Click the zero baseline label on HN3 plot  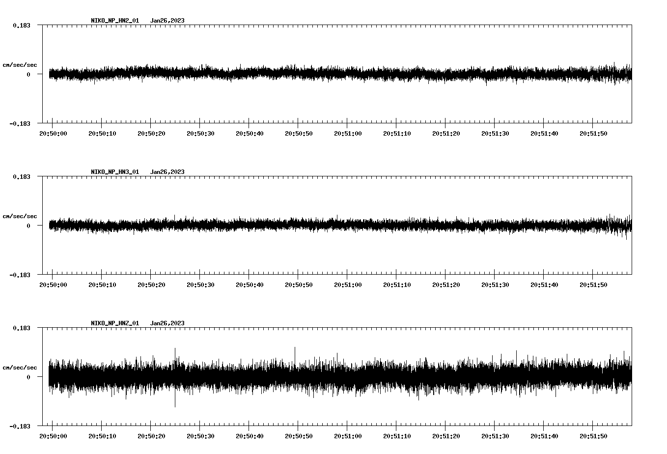pyautogui.click(x=28, y=226)
